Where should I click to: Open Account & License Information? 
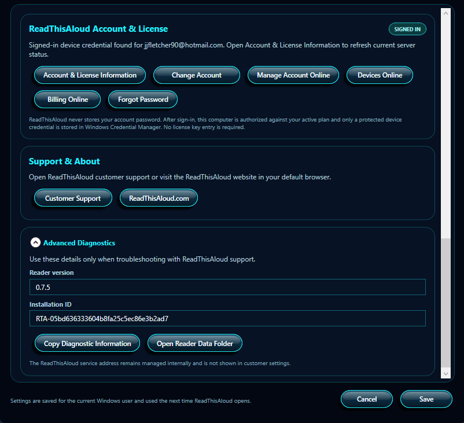(x=90, y=75)
